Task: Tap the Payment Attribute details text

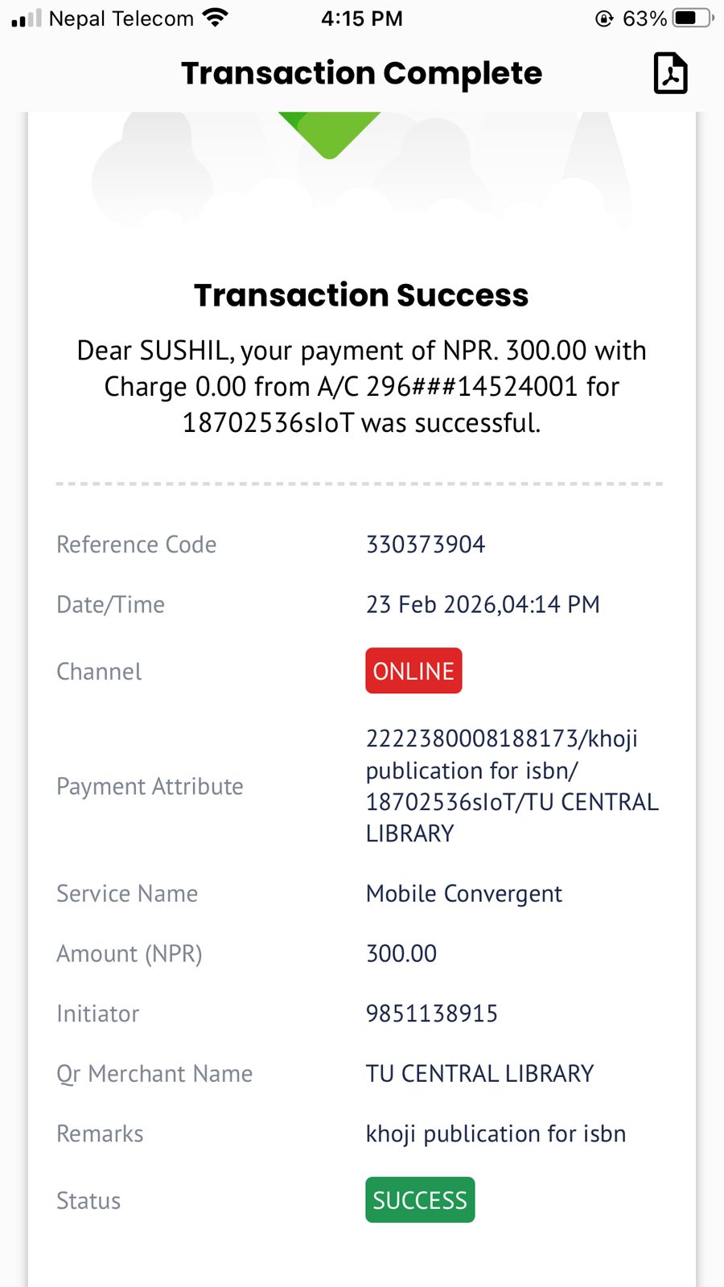Action: pos(512,786)
